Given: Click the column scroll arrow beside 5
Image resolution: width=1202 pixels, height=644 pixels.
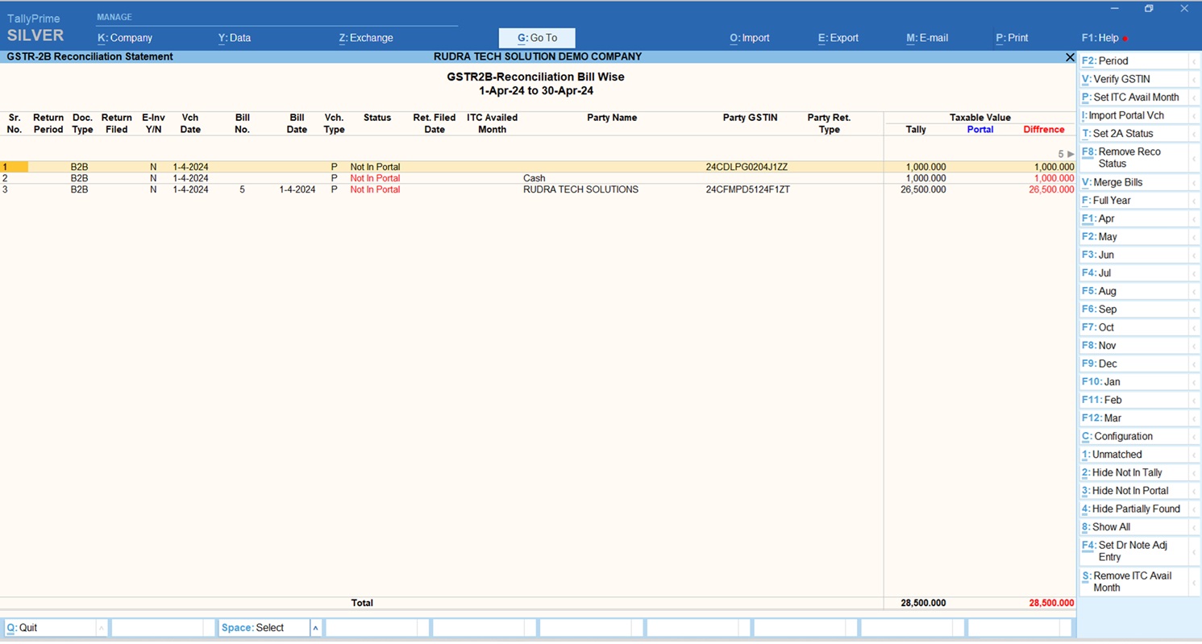Looking at the screenshot, I should point(1071,154).
